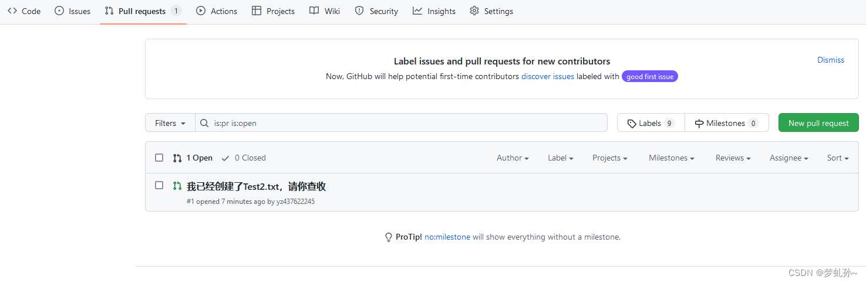Click the Actions play icon
This screenshot has height=283, width=866.
201,11
